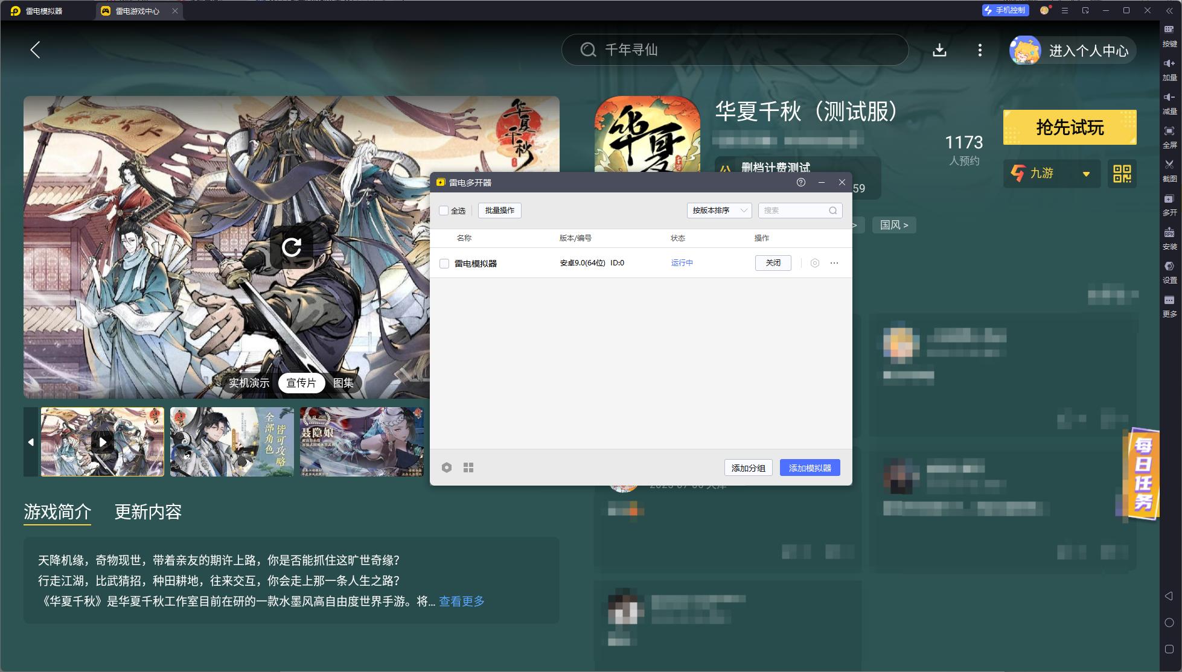
Task: Click 关闭 button for 雷电模拟器
Action: coord(773,263)
